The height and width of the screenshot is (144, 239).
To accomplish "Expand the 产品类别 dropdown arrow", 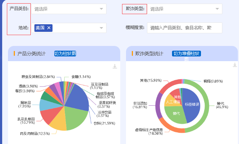I will pyautogui.click(x=101, y=9).
